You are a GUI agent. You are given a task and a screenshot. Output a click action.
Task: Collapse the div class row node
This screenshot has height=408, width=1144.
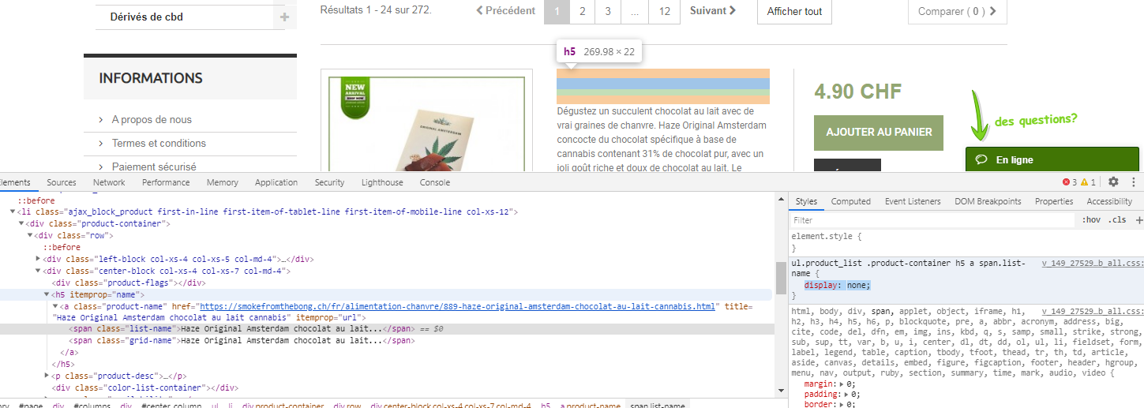click(x=30, y=235)
